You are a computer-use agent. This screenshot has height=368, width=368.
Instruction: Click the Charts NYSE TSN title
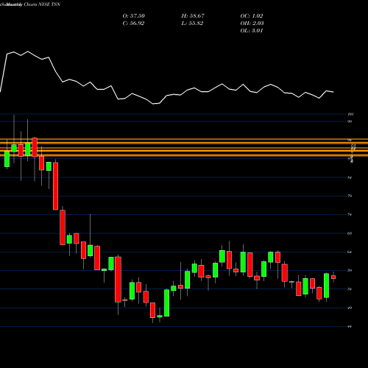pyautogui.click(x=42, y=4)
